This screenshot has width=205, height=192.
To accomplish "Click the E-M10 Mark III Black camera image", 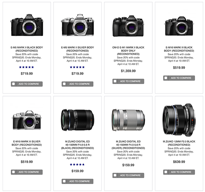I will click(179, 26).
